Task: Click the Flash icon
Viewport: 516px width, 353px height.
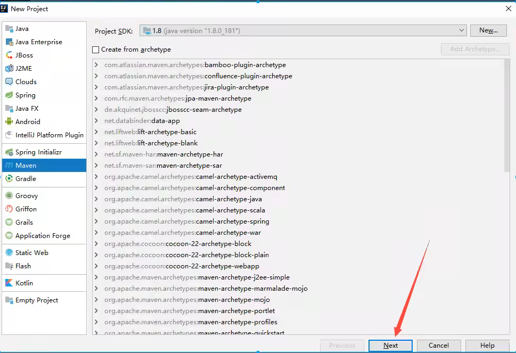Action: [9, 266]
